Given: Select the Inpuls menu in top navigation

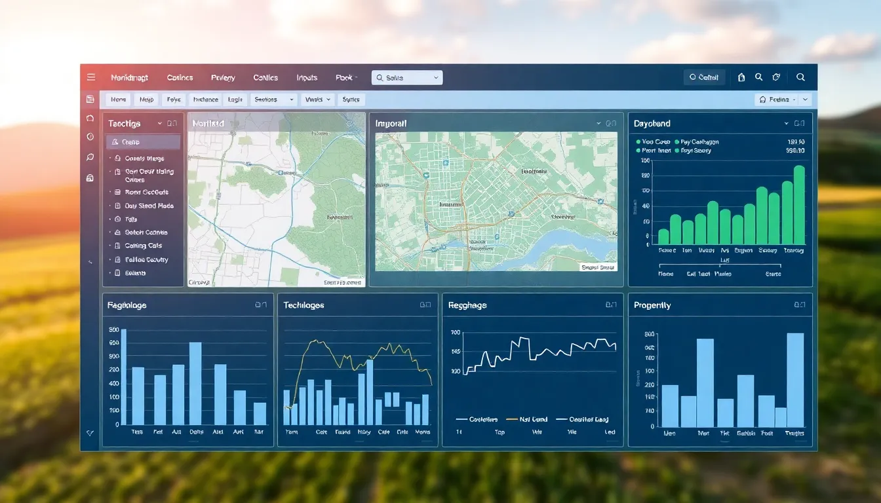Looking at the screenshot, I should coord(307,77).
